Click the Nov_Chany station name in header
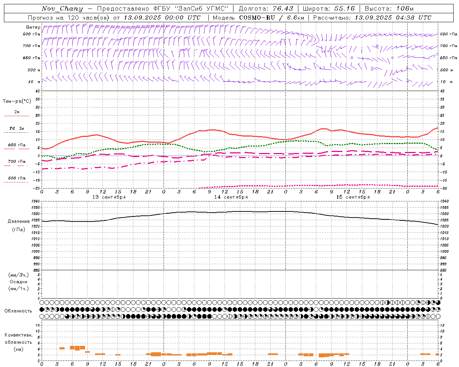 (62, 9)
